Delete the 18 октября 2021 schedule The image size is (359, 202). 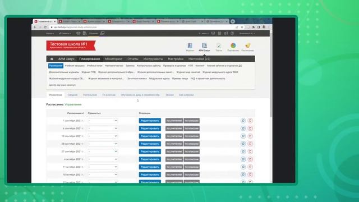click(x=250, y=175)
